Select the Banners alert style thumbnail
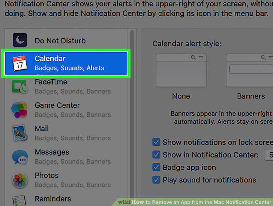This screenshot has height=206, width=273. (249, 70)
